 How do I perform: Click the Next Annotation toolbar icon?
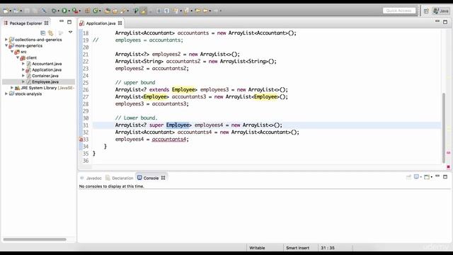pyautogui.click(x=176, y=11)
